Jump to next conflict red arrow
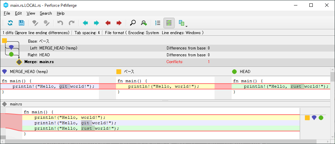Viewport: 335px width, 144px height. (119, 23)
